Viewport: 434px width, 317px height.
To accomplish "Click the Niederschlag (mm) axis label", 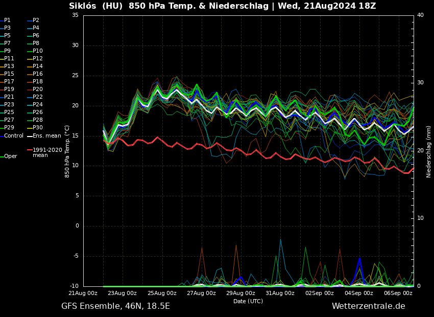I will [x=429, y=151].
